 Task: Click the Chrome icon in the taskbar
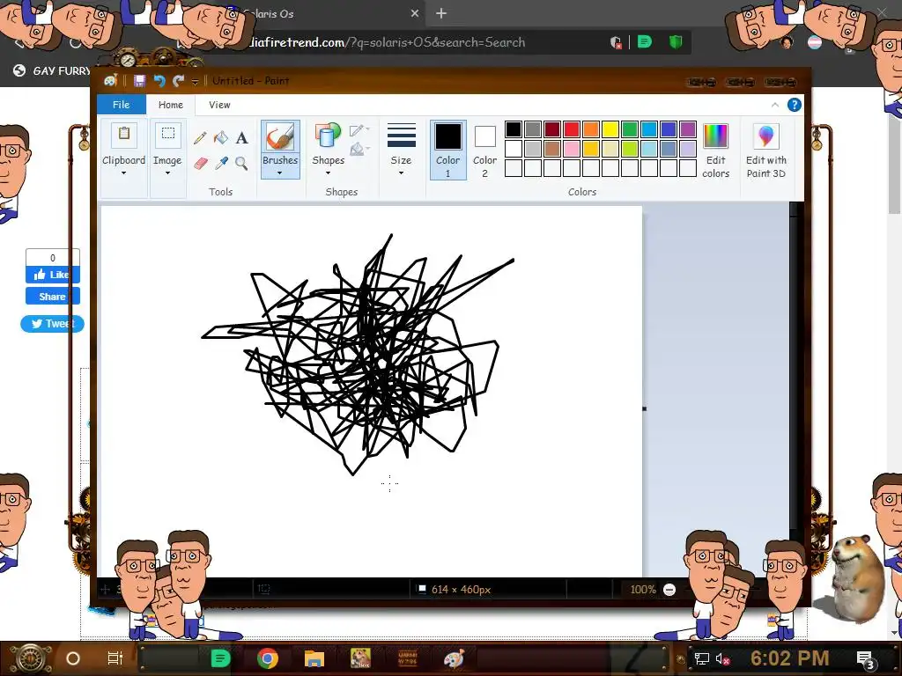coord(268,658)
